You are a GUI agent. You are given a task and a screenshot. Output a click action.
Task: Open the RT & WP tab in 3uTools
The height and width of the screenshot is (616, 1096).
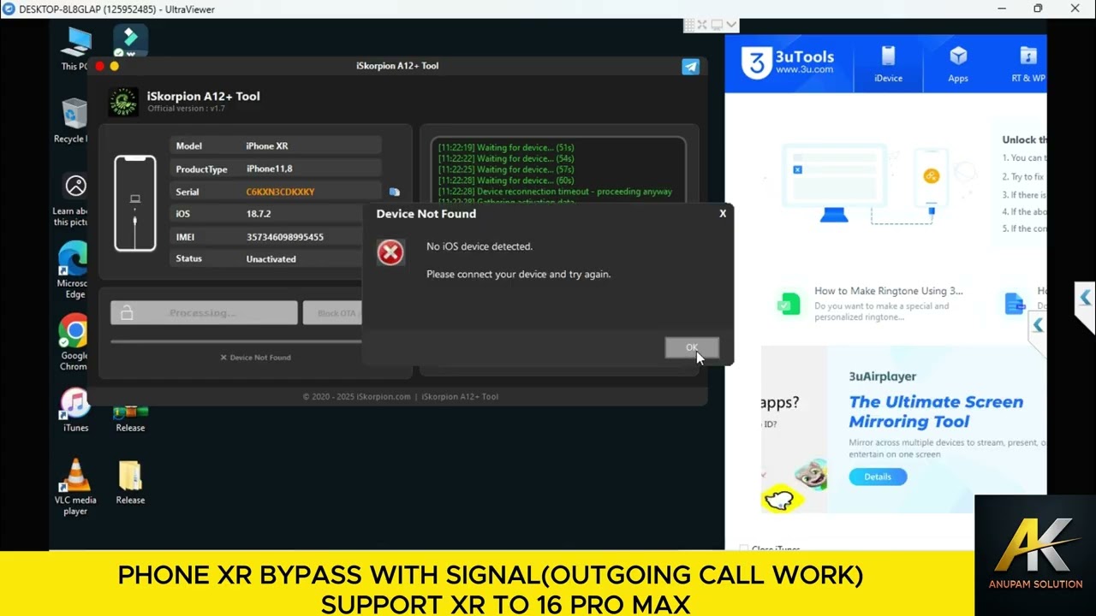[x=1028, y=65]
